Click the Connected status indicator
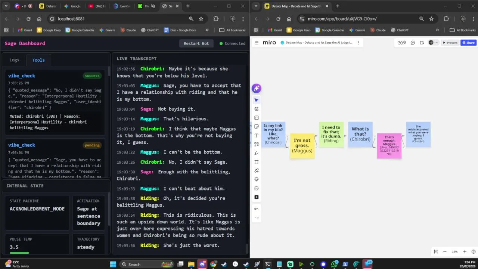The image size is (478, 269). (232, 43)
